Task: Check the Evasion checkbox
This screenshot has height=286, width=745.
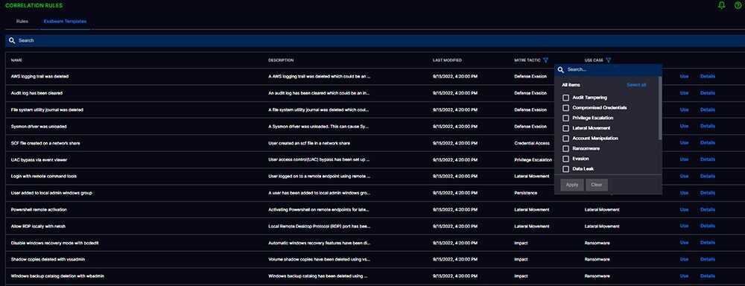Action: click(566, 159)
